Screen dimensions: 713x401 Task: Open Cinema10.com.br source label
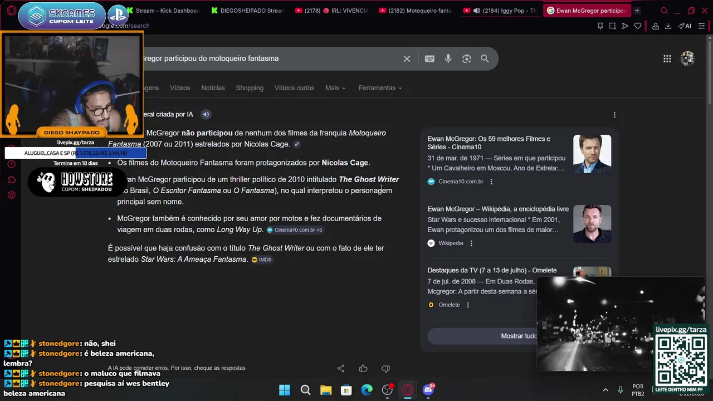(x=461, y=182)
